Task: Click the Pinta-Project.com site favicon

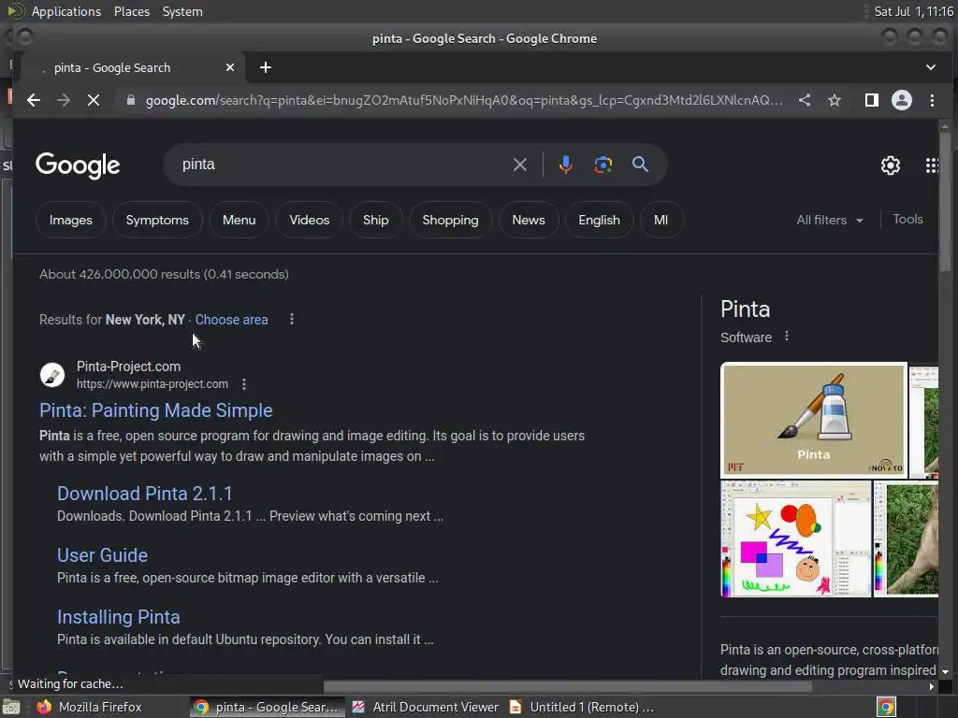Action: click(52, 375)
